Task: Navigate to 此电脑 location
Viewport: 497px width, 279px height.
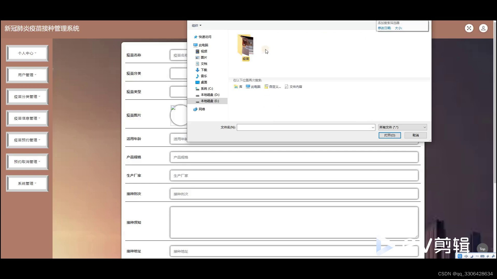Action: point(203,45)
